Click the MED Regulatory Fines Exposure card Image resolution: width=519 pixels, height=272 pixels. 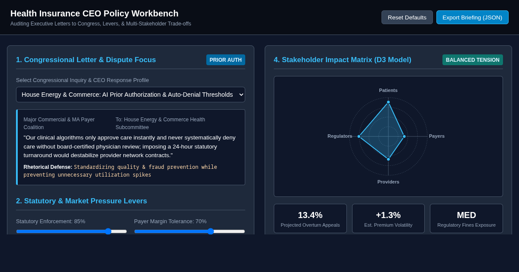point(466,218)
